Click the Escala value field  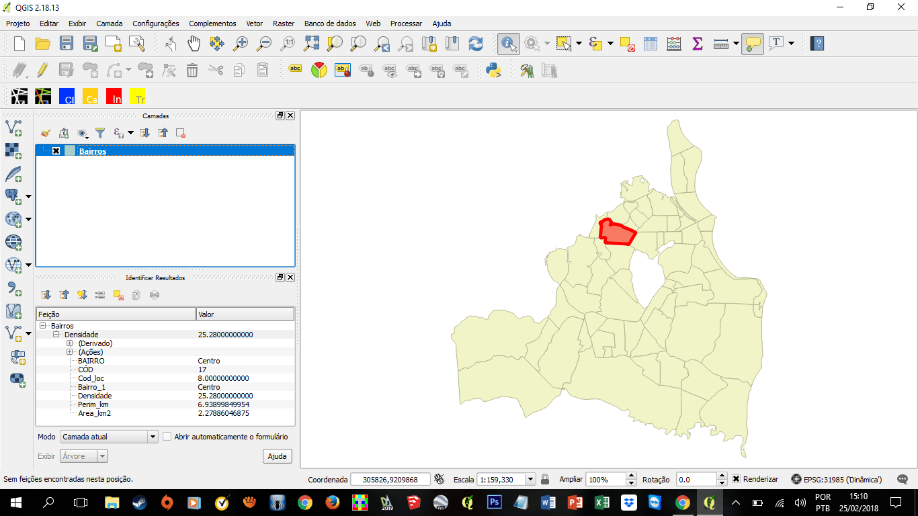(501, 479)
